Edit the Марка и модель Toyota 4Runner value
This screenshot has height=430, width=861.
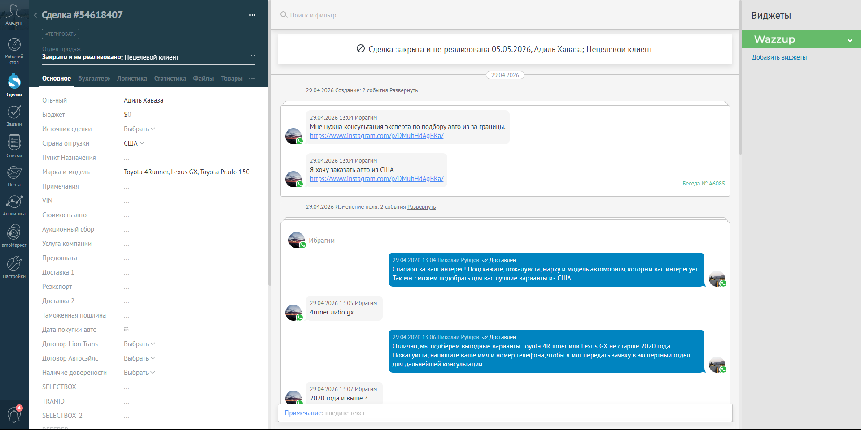187,172
